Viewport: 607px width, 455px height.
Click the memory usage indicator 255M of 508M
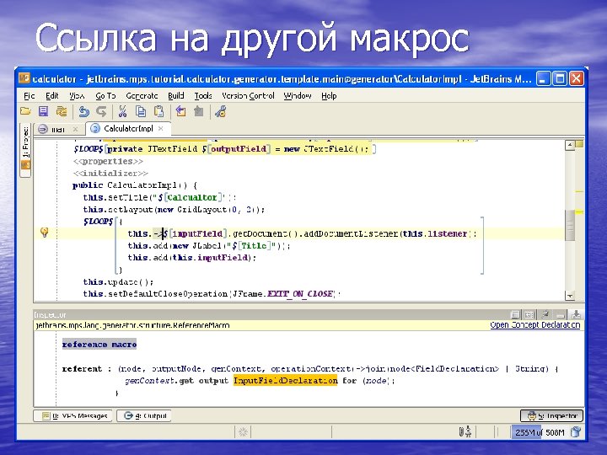point(540,432)
